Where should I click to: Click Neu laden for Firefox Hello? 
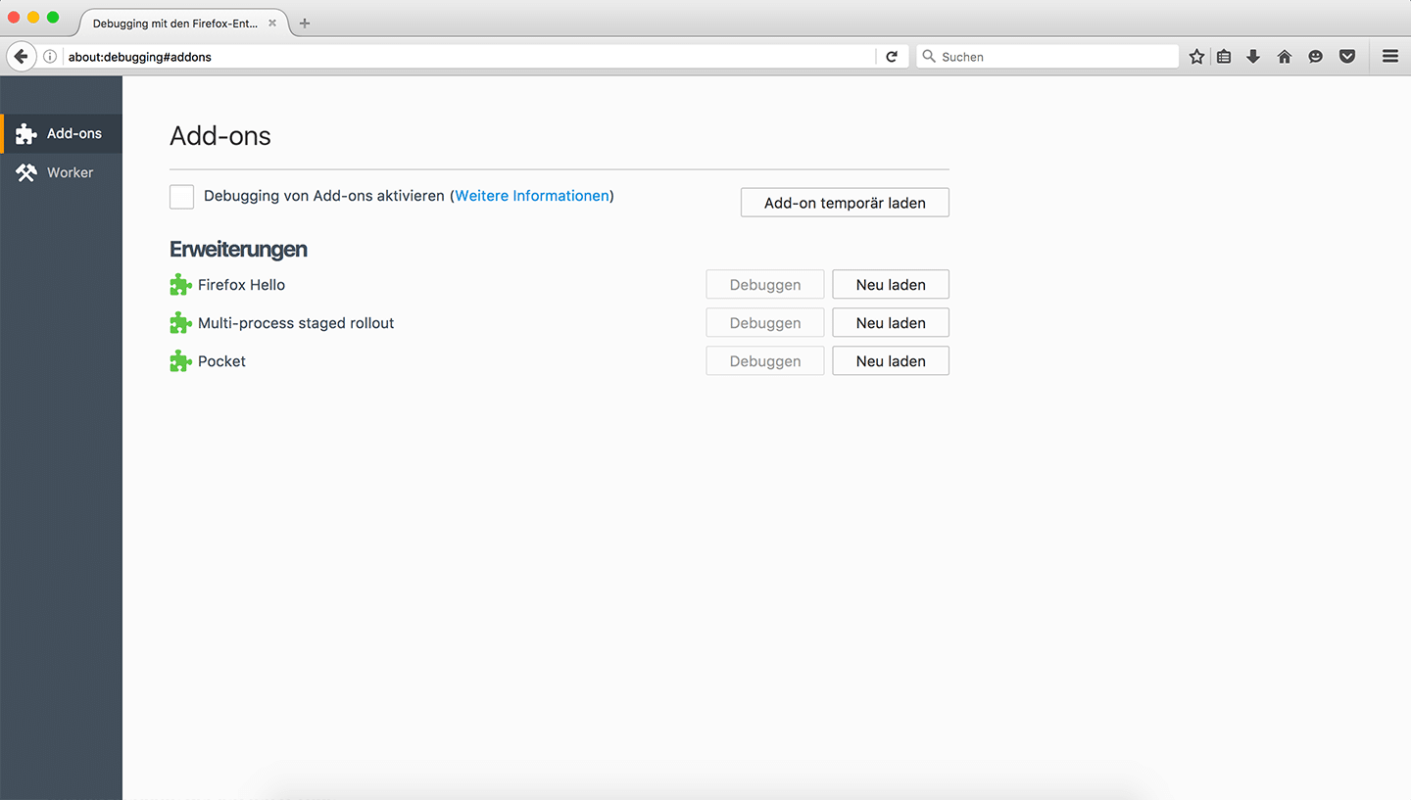[x=890, y=285]
